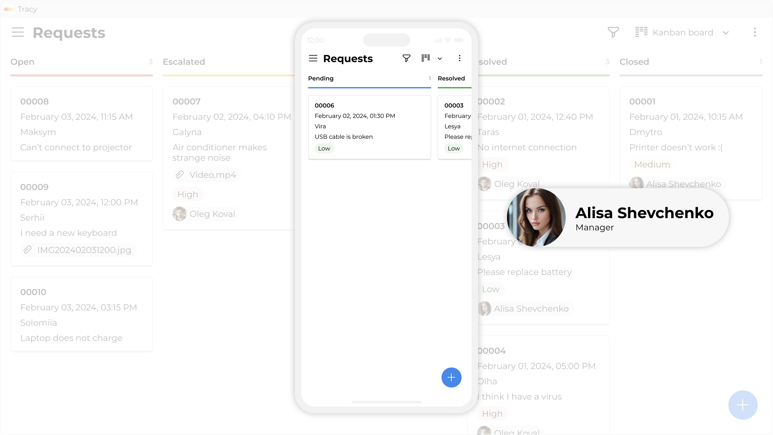773x435 pixels.
Task: Tap the phone's blue add button
Action: point(451,377)
